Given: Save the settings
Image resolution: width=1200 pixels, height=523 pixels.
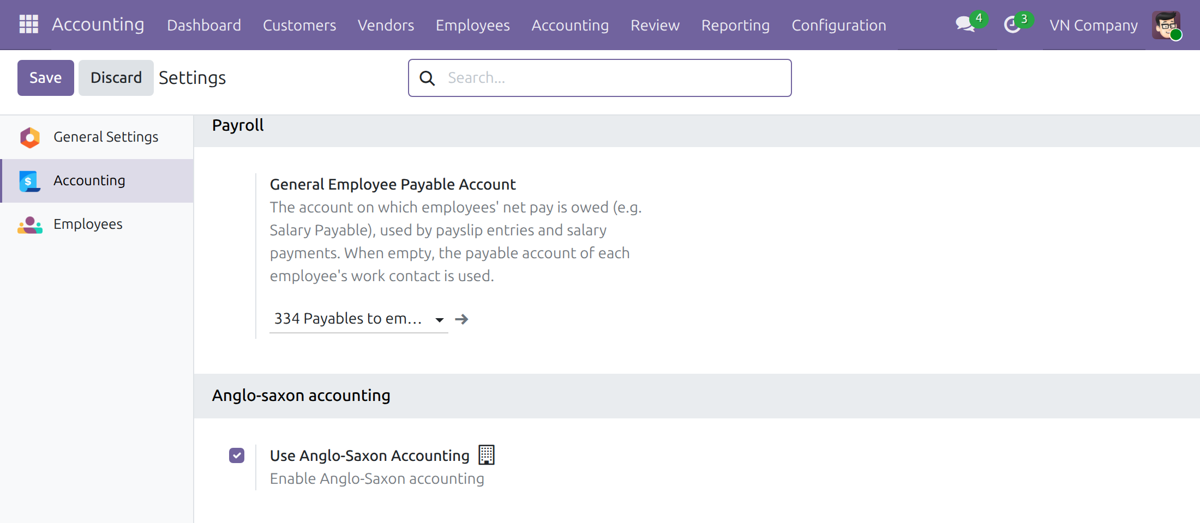Looking at the screenshot, I should pyautogui.click(x=46, y=78).
